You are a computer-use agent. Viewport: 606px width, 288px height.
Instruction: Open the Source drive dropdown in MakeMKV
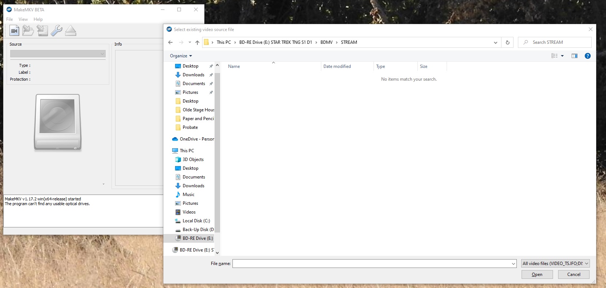58,54
